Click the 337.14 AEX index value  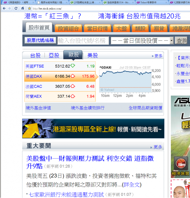[x=64, y=96]
